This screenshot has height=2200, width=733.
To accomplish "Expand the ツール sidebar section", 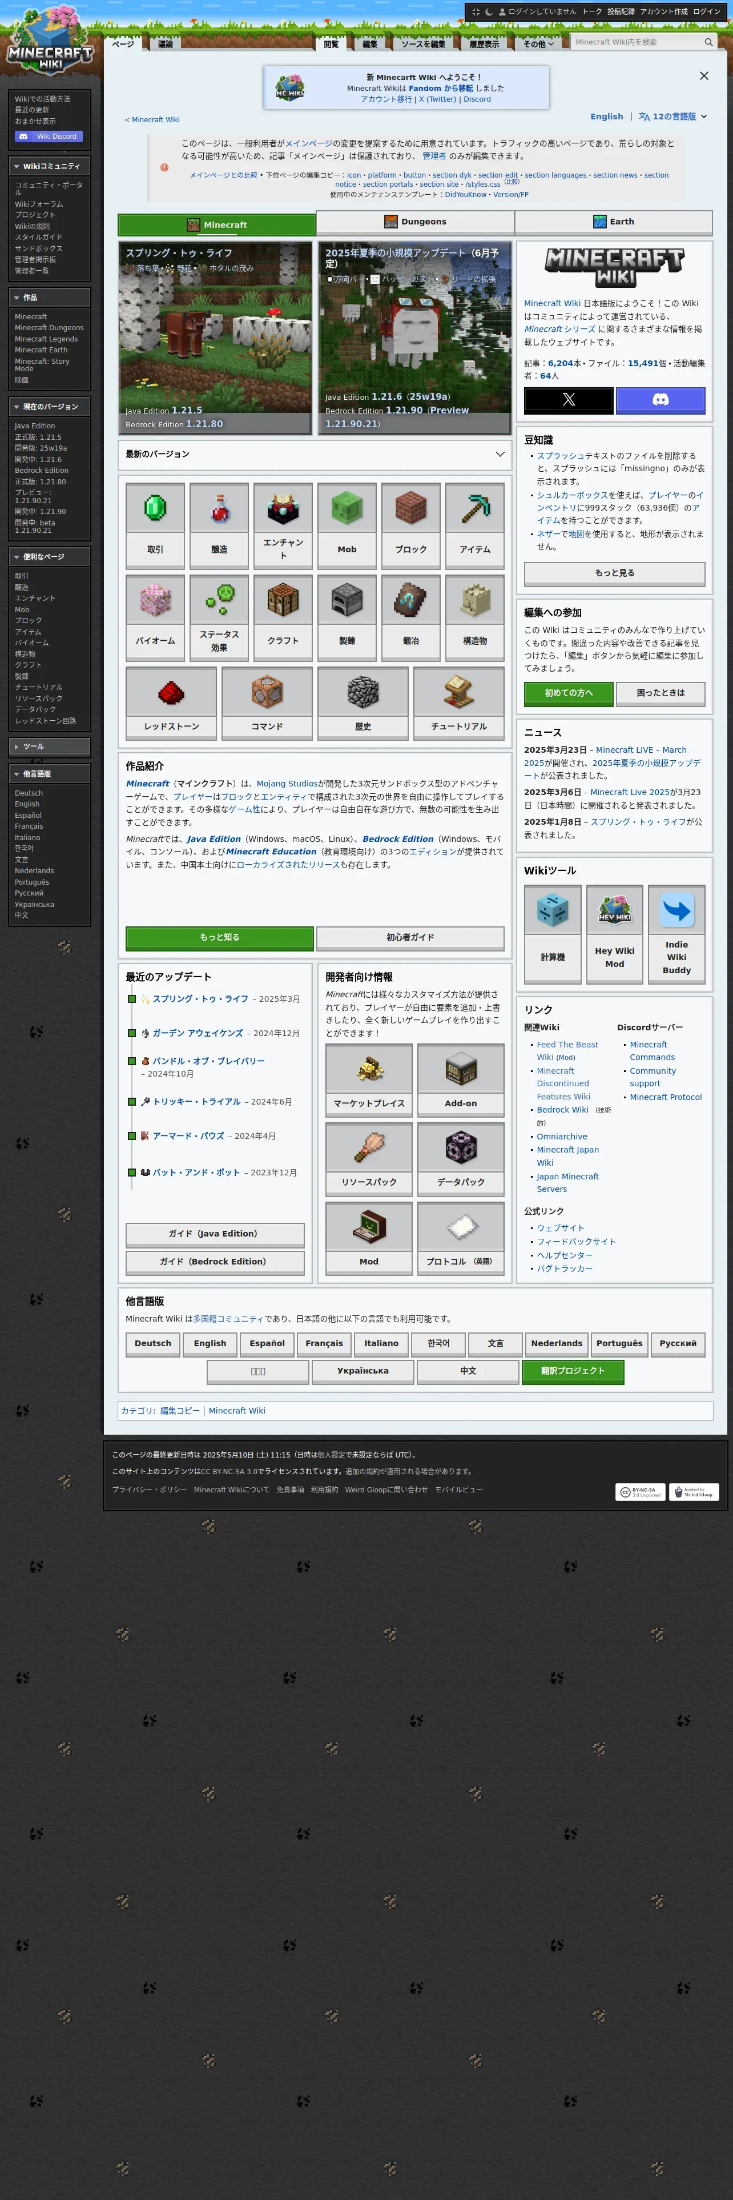I will [x=50, y=746].
